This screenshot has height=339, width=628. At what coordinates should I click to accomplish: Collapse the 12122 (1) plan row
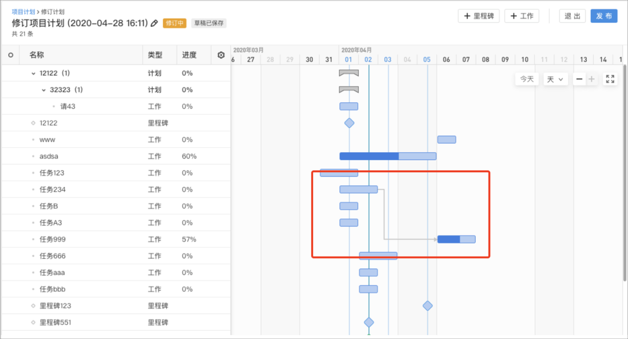[x=33, y=73]
